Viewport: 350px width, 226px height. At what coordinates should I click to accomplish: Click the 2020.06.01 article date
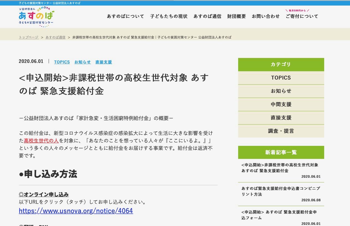click(31, 62)
